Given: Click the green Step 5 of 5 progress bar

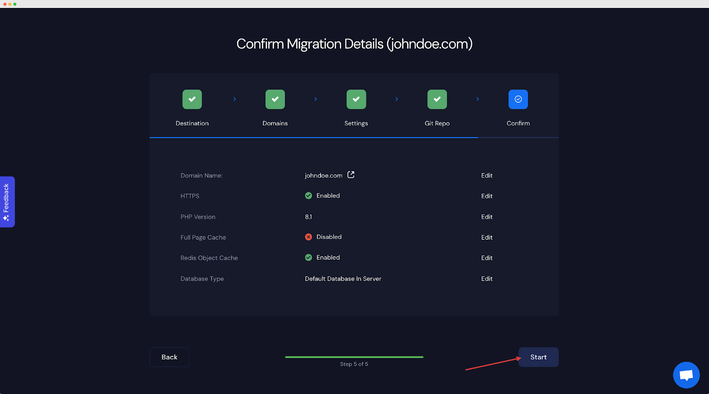Looking at the screenshot, I should point(354,357).
